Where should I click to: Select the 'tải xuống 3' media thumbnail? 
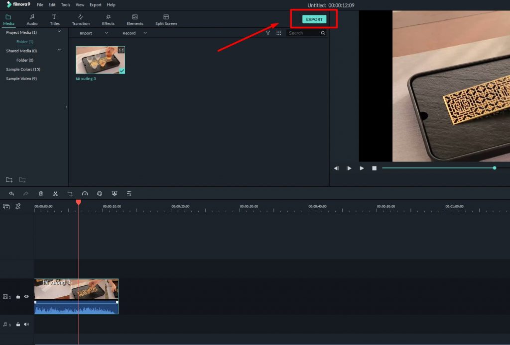(100, 59)
